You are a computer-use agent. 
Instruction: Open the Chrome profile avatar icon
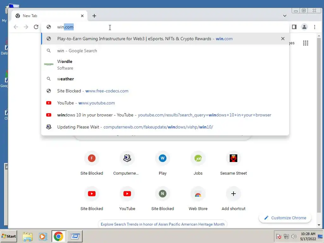click(304, 27)
